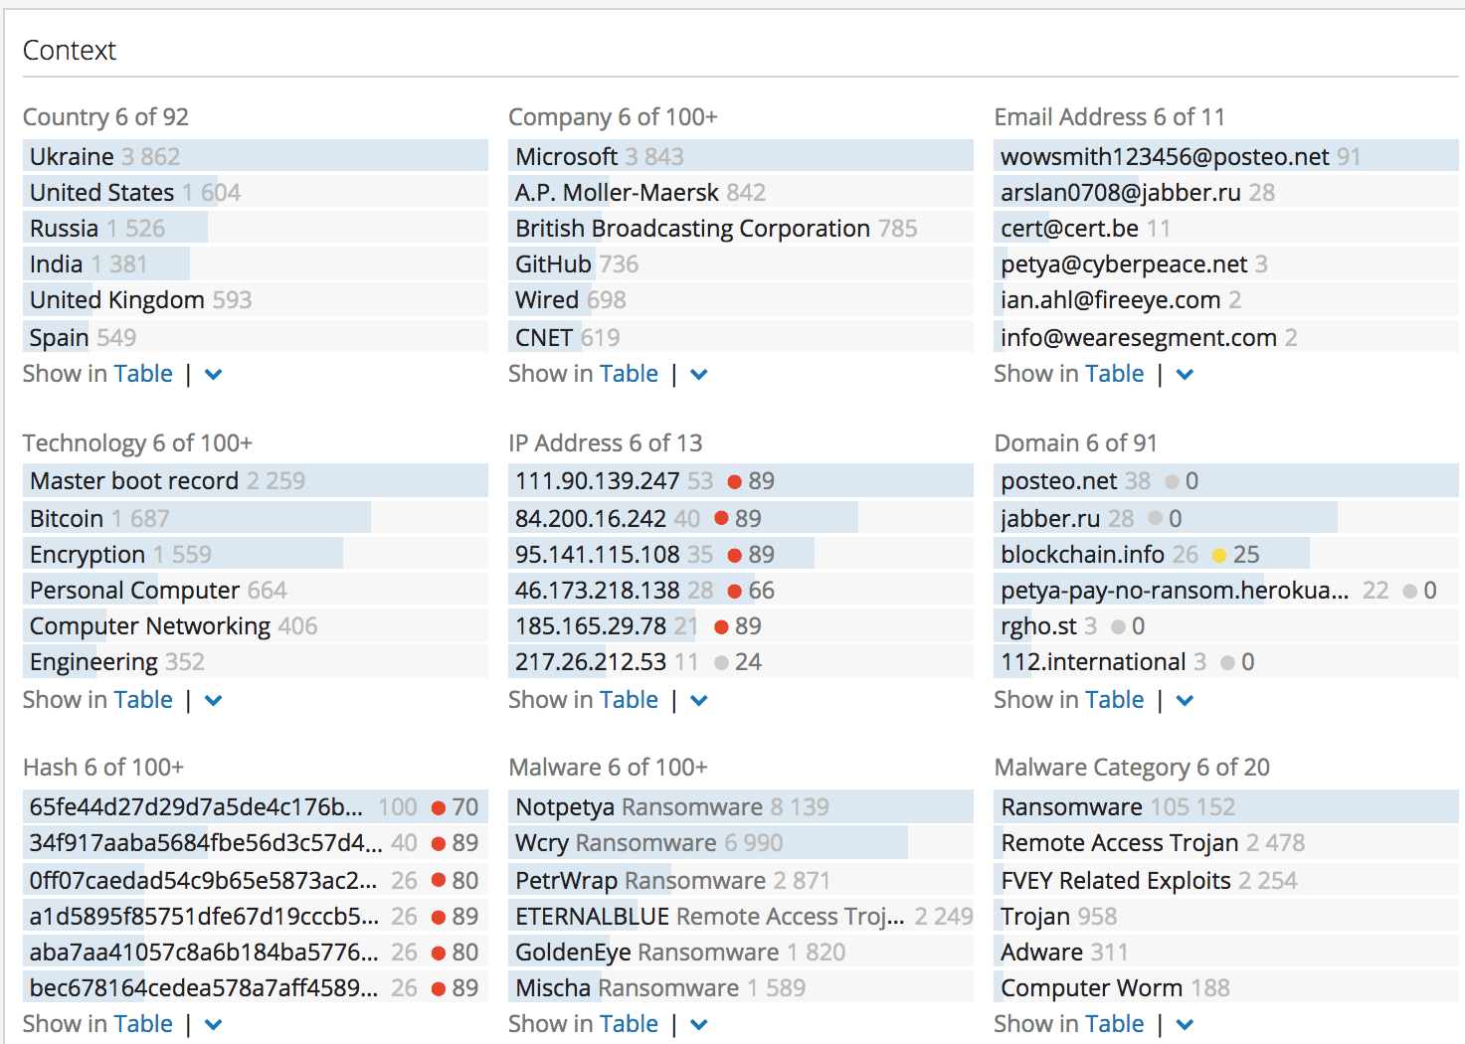This screenshot has height=1044, width=1465.
Task: Select petya@cyberpeace.net email entry
Action: point(1226,263)
